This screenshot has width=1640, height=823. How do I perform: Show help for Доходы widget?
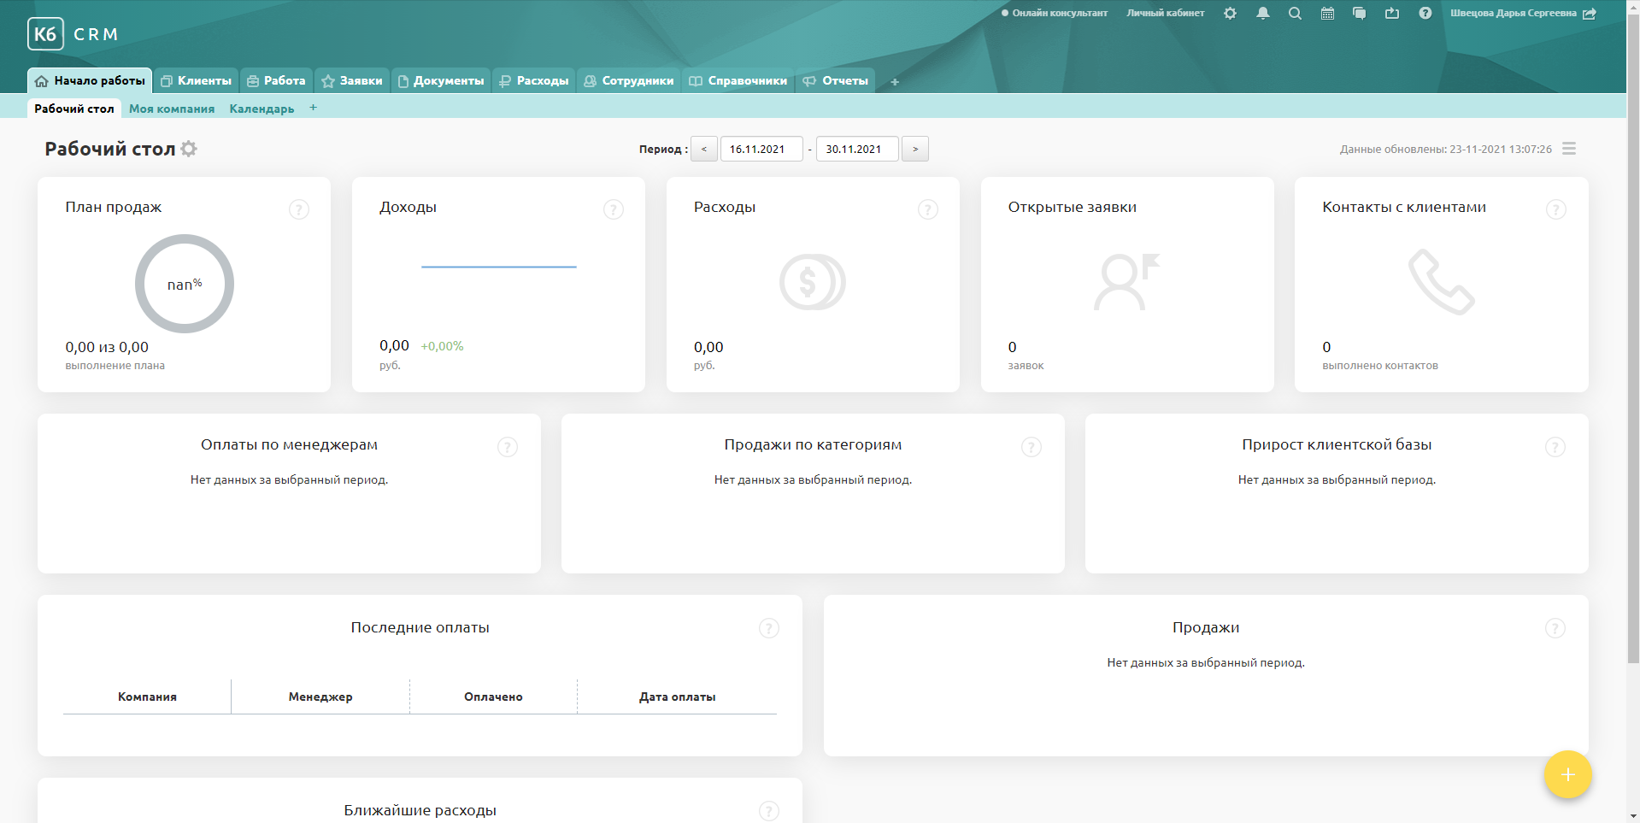(x=613, y=209)
